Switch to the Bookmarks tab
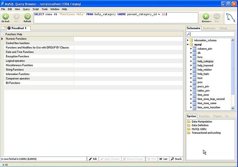Screen dimensions: 238x167 209,28
